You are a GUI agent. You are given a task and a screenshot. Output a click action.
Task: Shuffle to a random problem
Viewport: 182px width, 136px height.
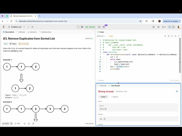pyautogui.click(x=32, y=27)
